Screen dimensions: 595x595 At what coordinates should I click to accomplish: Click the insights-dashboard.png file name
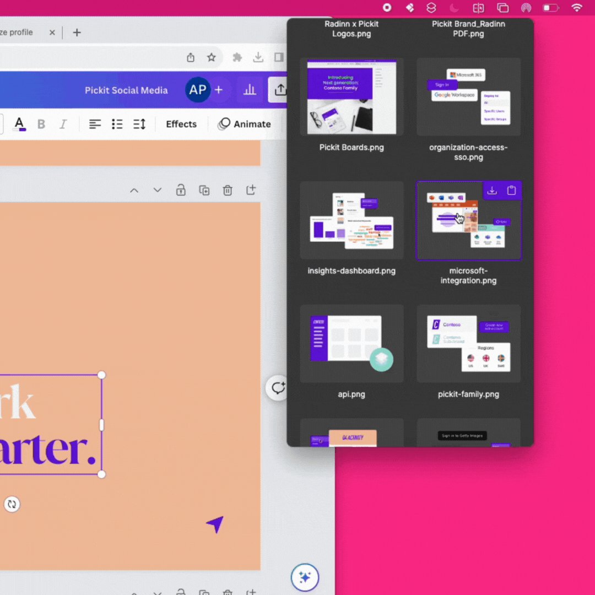[351, 271]
